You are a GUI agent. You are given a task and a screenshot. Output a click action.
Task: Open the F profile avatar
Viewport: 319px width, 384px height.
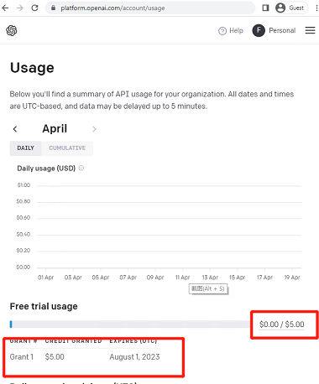click(x=259, y=30)
